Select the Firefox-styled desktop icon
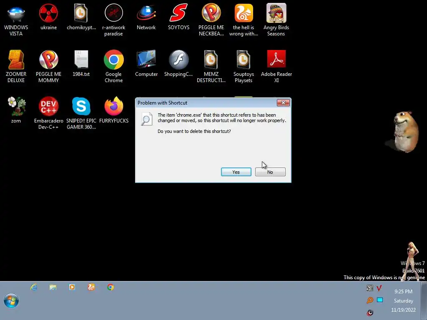 coord(113,110)
